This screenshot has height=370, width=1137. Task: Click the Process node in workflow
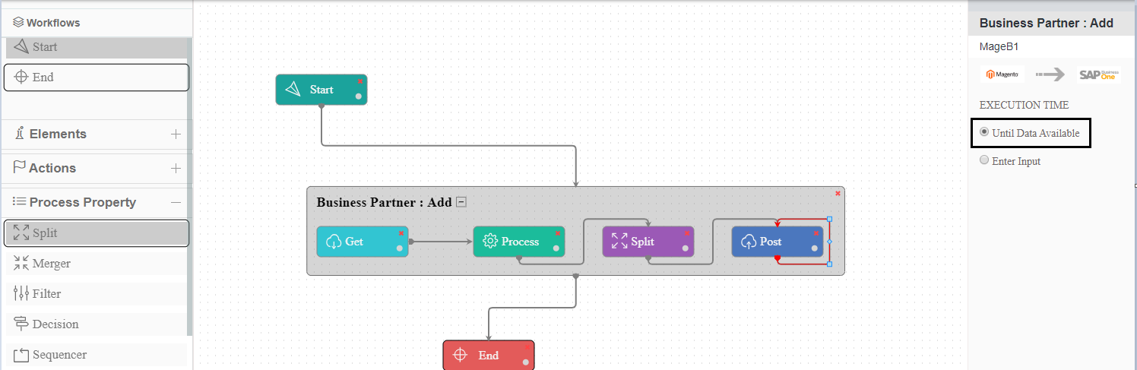(x=518, y=242)
